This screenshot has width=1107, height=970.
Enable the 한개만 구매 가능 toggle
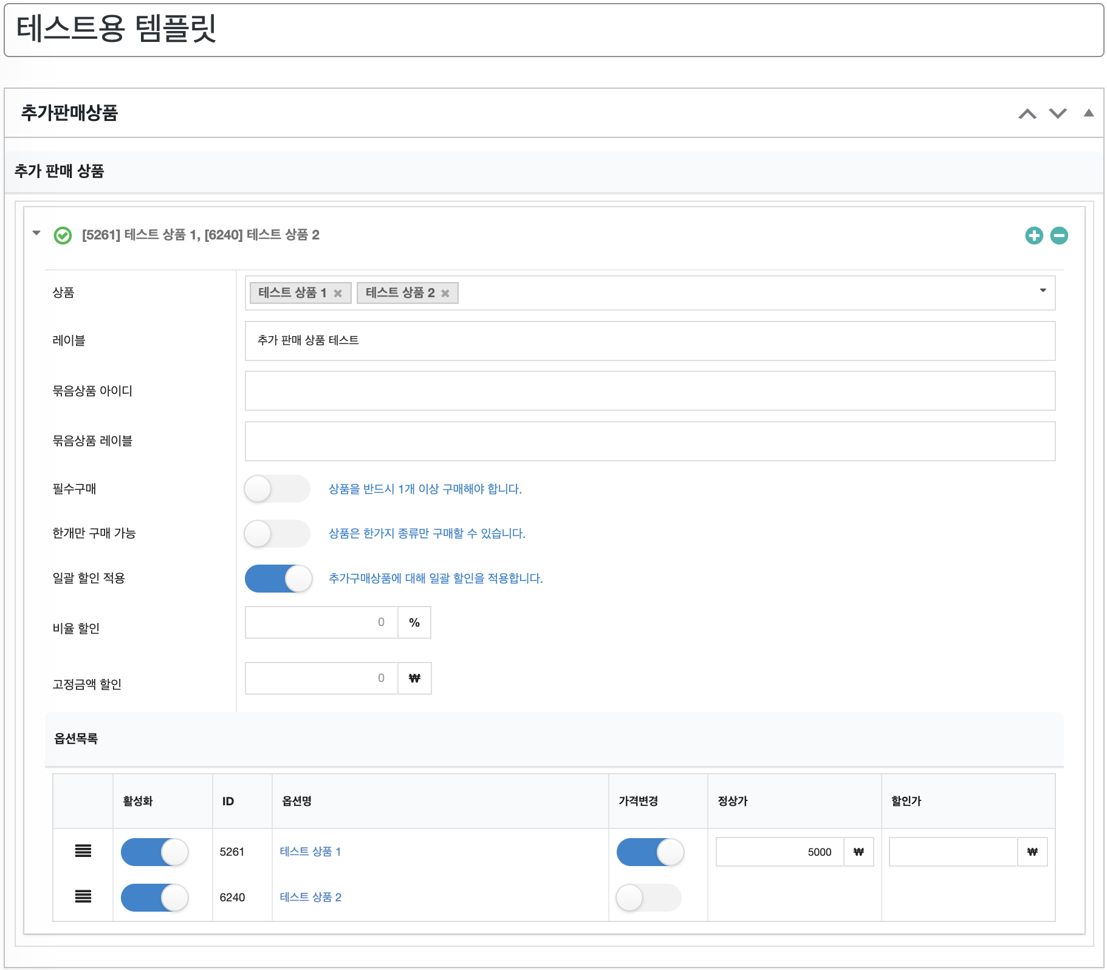(277, 534)
